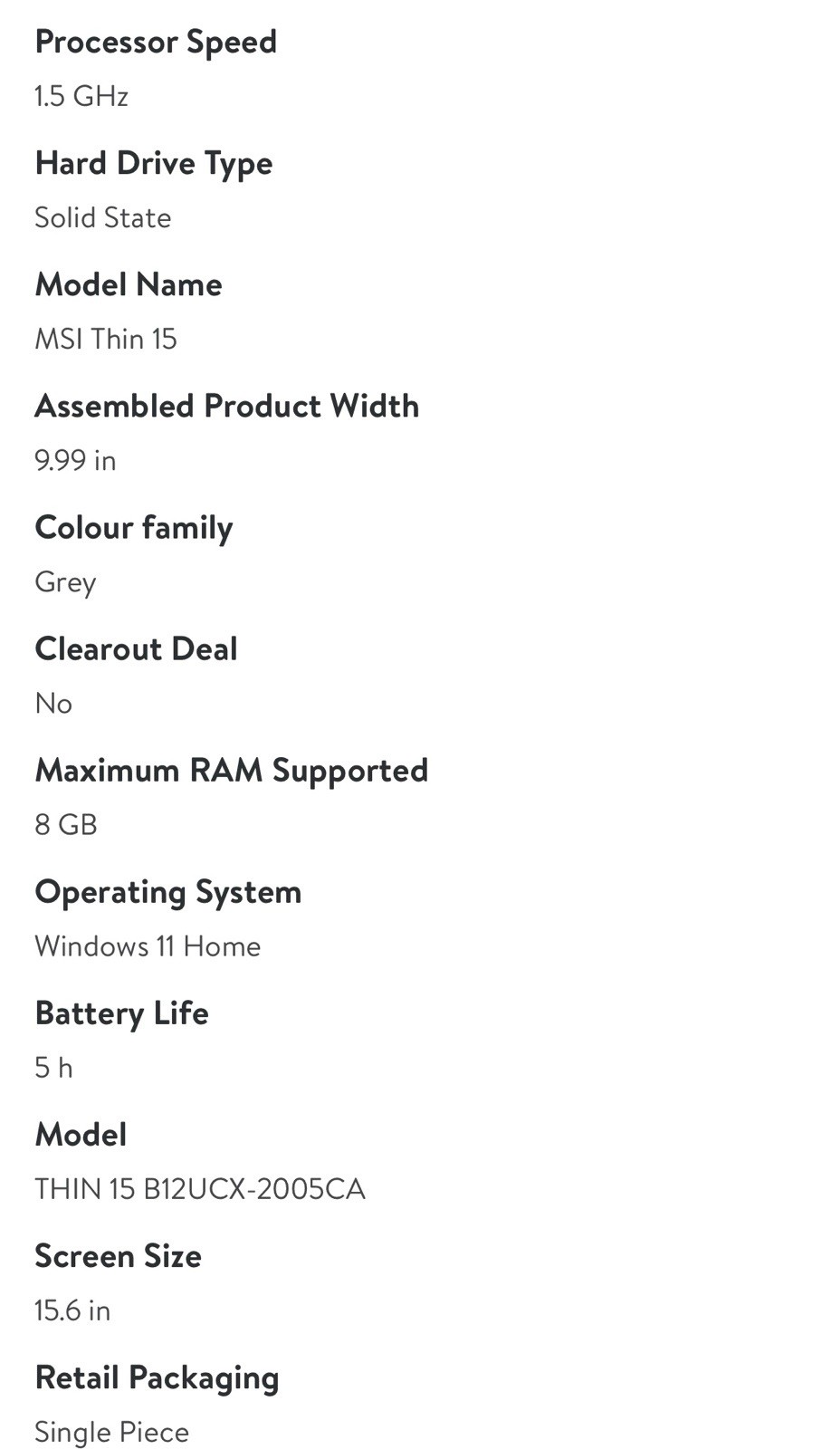Screen dimensions: 831x1449
Task: Select the Battery Life heading
Action: point(122,1013)
